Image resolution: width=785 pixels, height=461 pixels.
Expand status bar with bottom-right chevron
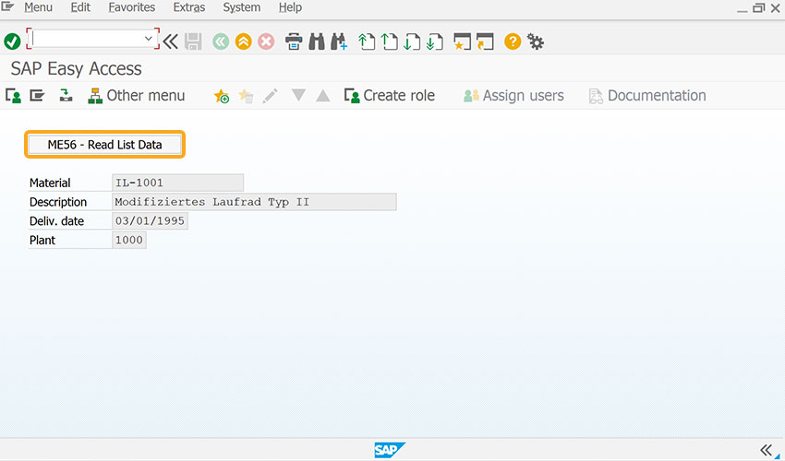(767, 450)
